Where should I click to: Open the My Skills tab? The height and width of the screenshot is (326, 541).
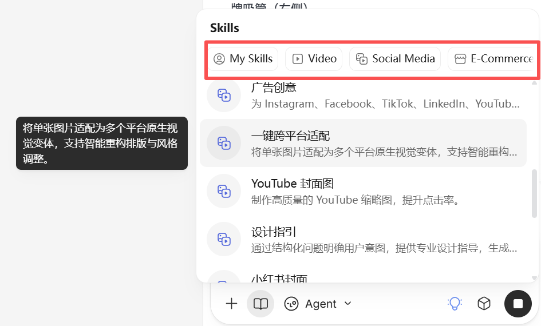click(x=243, y=59)
